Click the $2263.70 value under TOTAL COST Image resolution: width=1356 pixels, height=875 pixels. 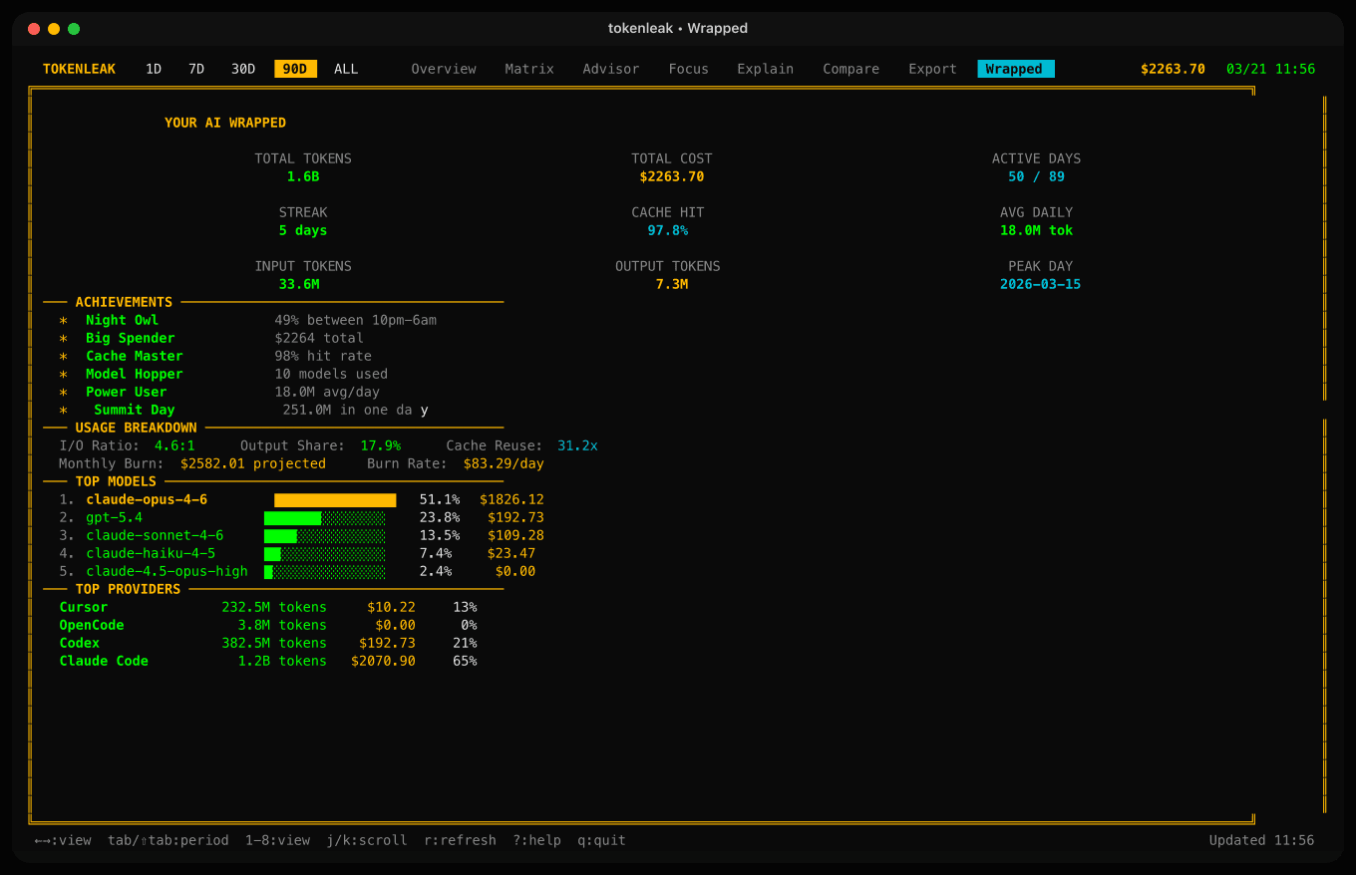tap(672, 176)
